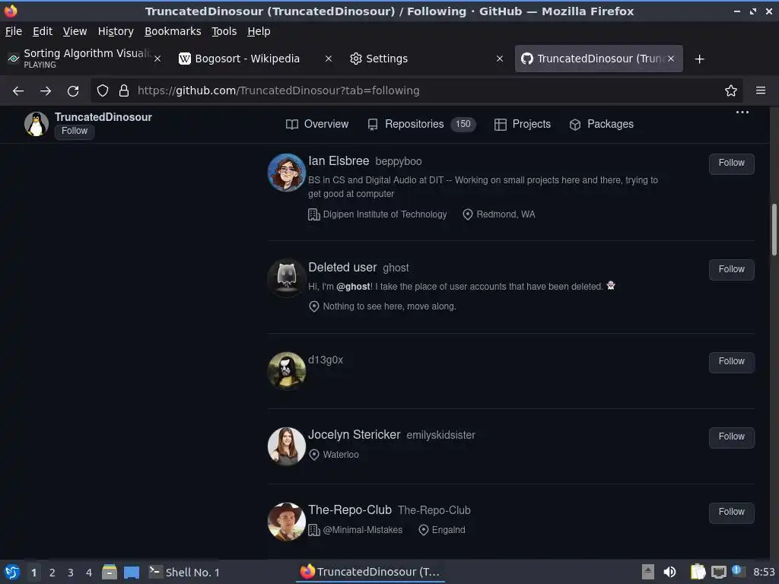Open d13g0x profile link
Viewport: 779px width, 584px height.
tap(326, 360)
